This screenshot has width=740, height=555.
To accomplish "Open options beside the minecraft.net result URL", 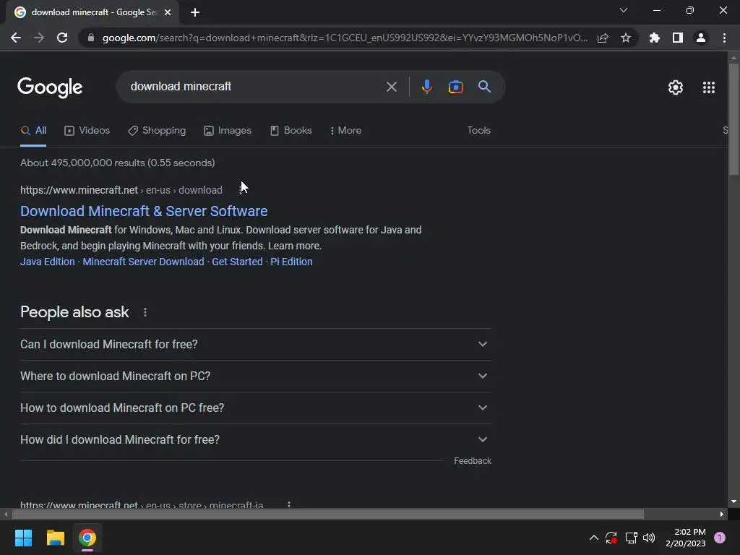I will 241,190.
